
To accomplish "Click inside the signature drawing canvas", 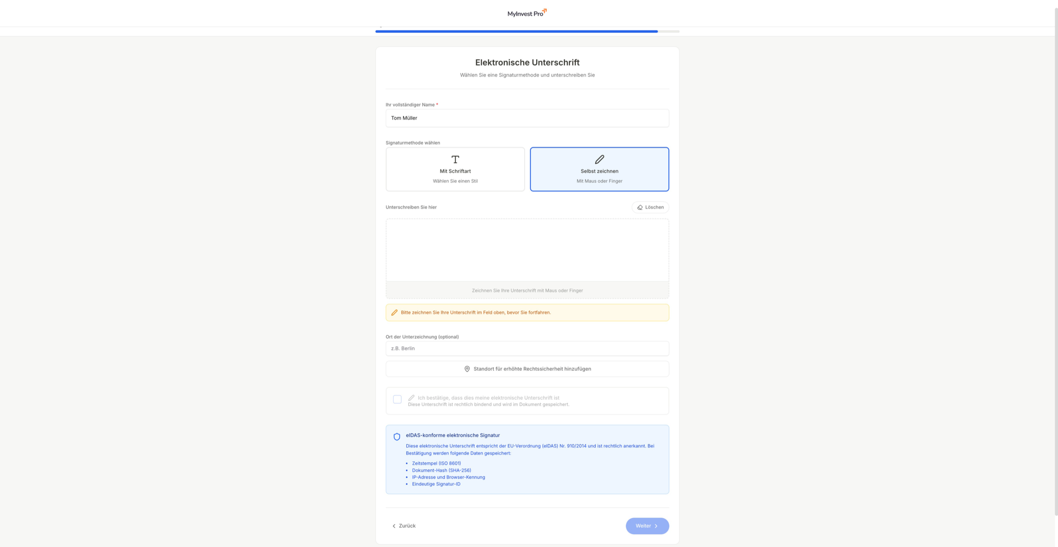I will 527,250.
